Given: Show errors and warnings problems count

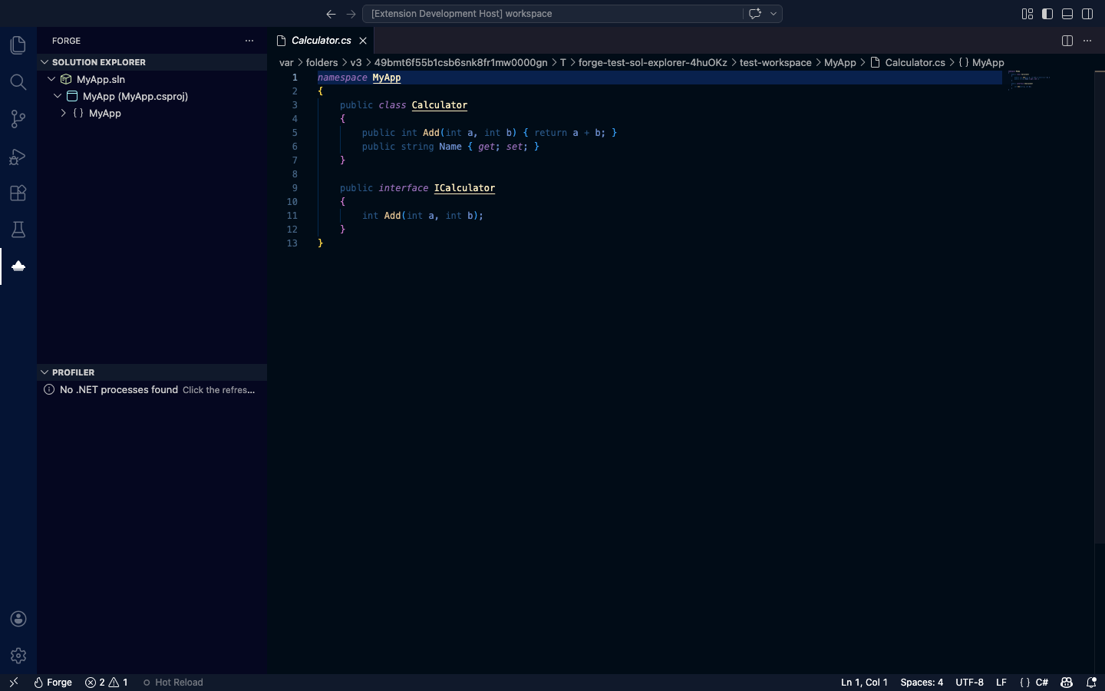Looking at the screenshot, I should pos(107,682).
